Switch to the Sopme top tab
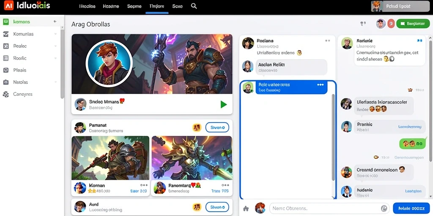433x216 pixels. tap(134, 6)
